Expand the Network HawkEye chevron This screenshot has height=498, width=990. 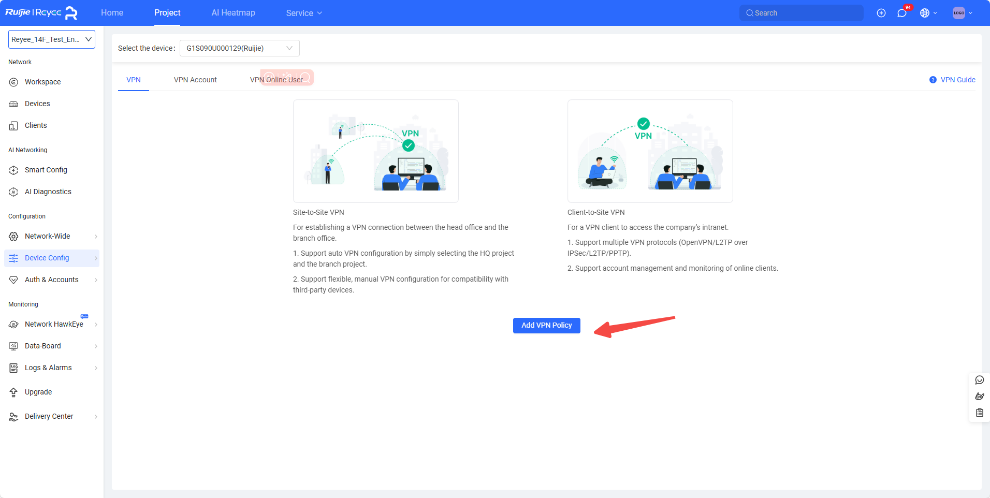pyautogui.click(x=96, y=325)
